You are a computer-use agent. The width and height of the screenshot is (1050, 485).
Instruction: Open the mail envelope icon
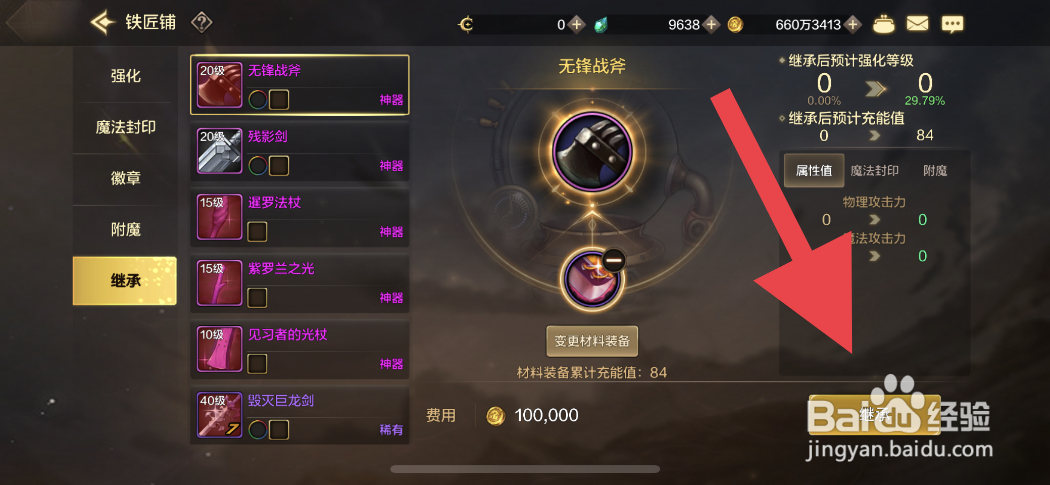click(x=917, y=24)
